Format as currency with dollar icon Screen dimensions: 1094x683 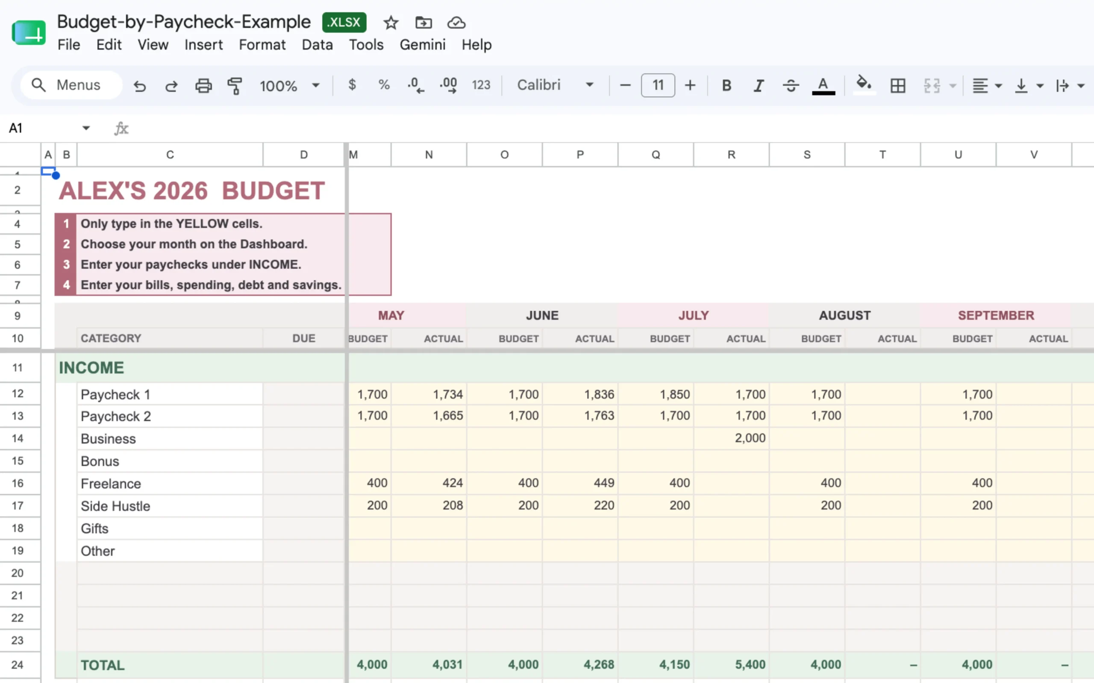(352, 85)
